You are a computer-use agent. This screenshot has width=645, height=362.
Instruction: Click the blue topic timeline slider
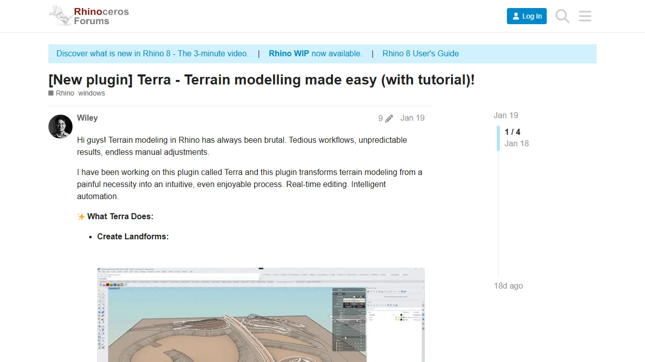click(x=498, y=138)
